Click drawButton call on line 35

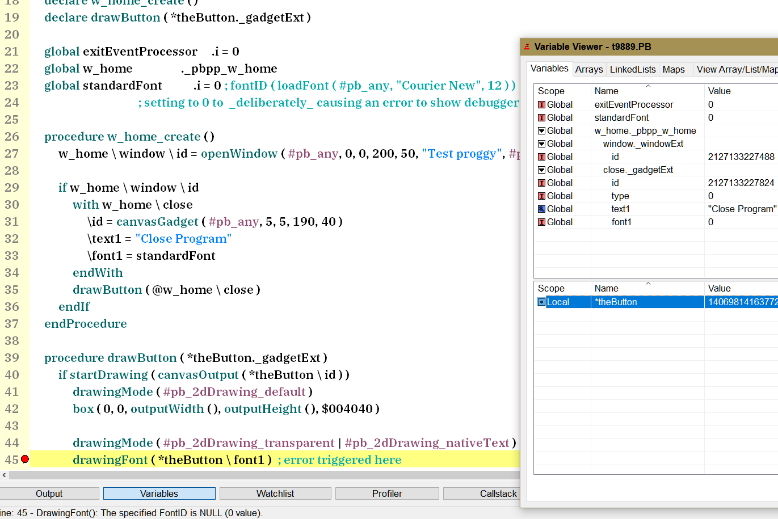pyautogui.click(x=107, y=289)
